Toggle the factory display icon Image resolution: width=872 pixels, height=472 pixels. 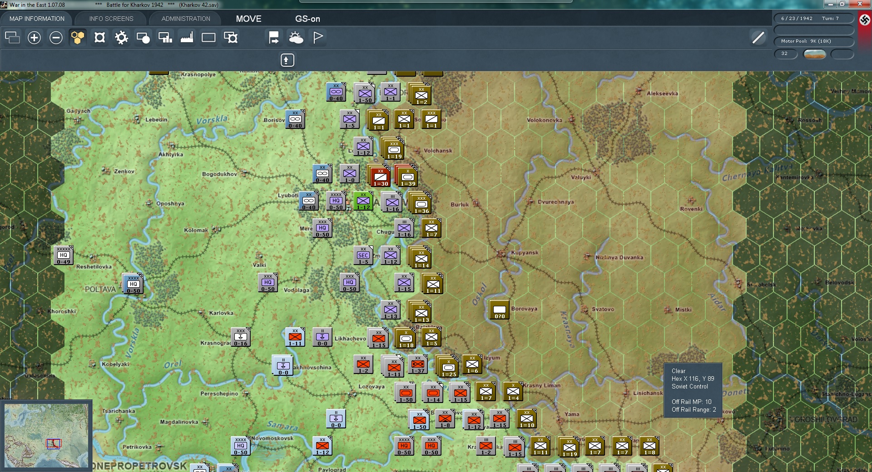187,37
